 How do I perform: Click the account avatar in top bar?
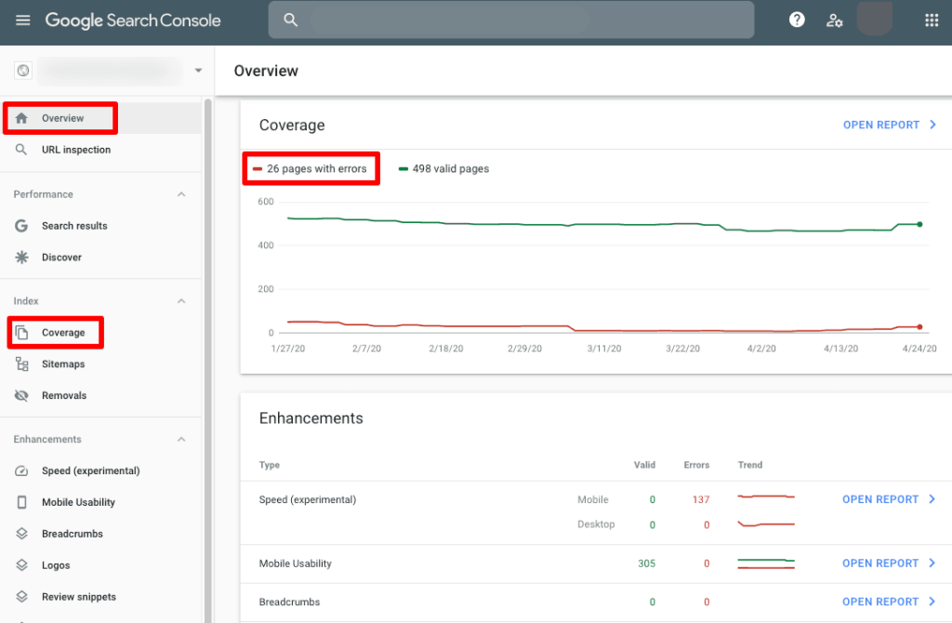pyautogui.click(x=874, y=19)
